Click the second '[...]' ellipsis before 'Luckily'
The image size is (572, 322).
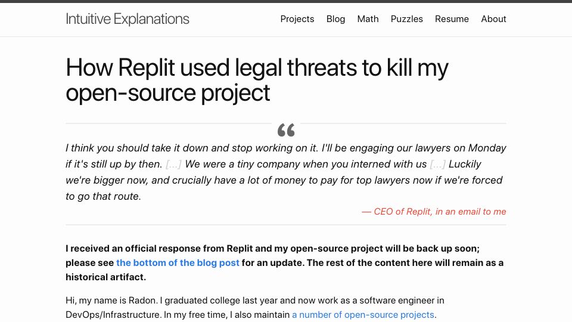tap(437, 165)
